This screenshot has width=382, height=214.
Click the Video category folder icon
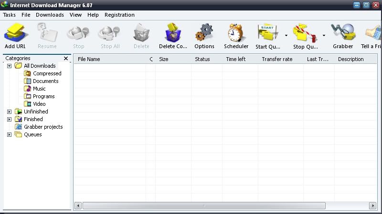click(28, 104)
